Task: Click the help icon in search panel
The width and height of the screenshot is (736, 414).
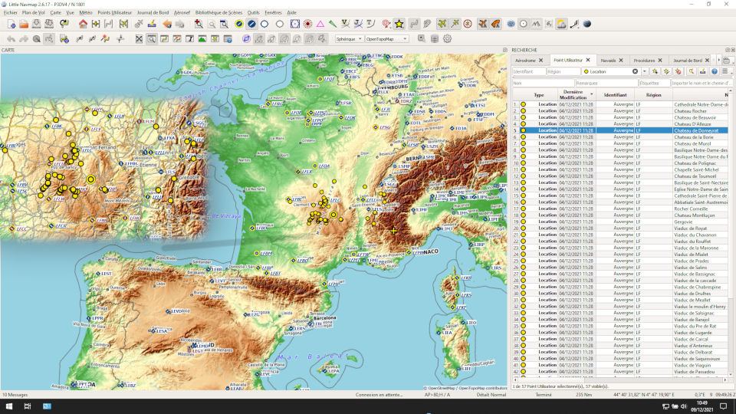Action: click(714, 71)
